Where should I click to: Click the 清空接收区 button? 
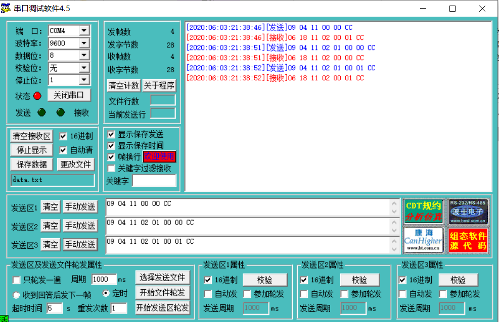pyautogui.click(x=31, y=135)
